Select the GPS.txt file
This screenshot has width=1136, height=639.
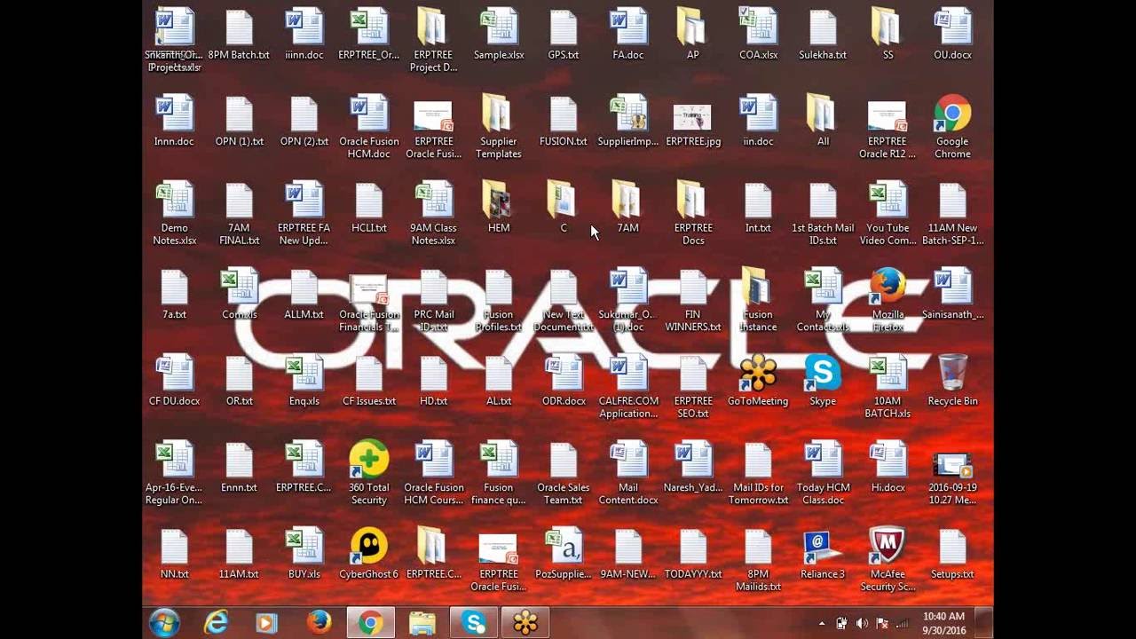(x=564, y=35)
